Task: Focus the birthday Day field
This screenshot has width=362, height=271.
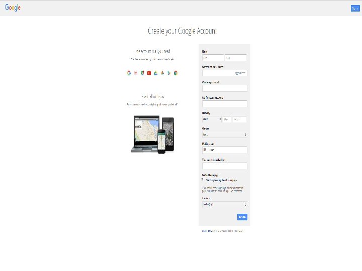Action: [x=227, y=119]
